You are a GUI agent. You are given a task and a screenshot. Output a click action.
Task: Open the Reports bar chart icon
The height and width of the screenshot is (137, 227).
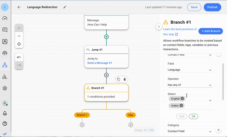click(x=5, y=77)
